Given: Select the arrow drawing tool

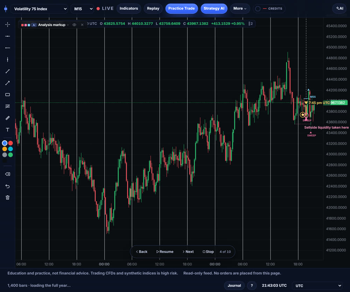Looking at the screenshot, I should click(8, 83).
